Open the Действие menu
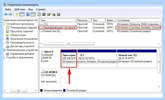Viewport: 165px width, 100px height. [20, 9]
